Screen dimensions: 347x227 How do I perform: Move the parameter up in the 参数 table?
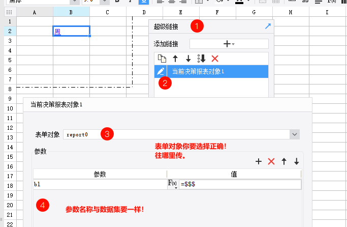click(284, 161)
